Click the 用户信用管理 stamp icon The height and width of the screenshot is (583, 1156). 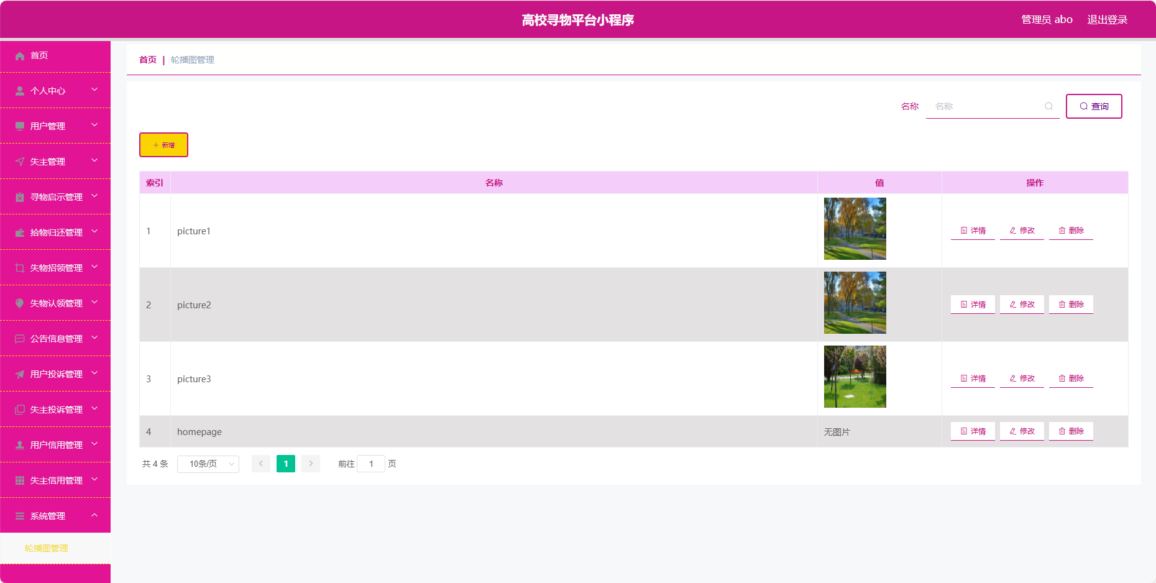[x=20, y=445]
